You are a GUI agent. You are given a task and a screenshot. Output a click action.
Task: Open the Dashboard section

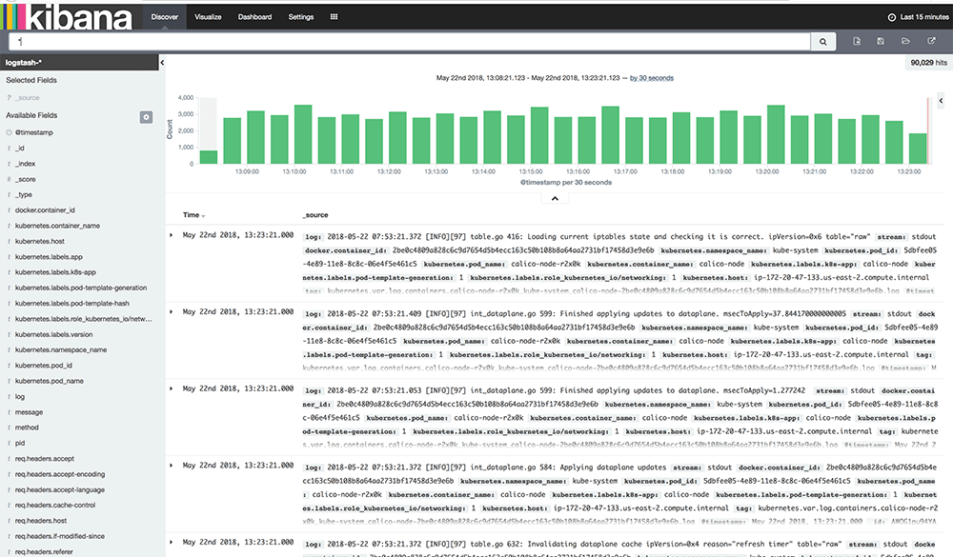253,16
